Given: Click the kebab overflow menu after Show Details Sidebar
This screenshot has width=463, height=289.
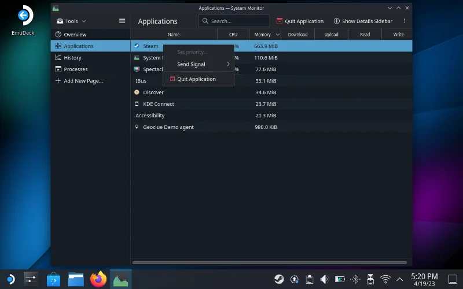Looking at the screenshot, I should point(404,21).
